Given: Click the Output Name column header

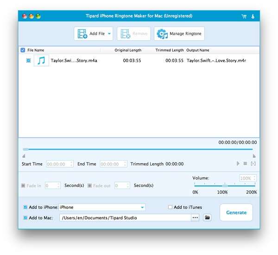Looking at the screenshot, I should click(x=197, y=50).
